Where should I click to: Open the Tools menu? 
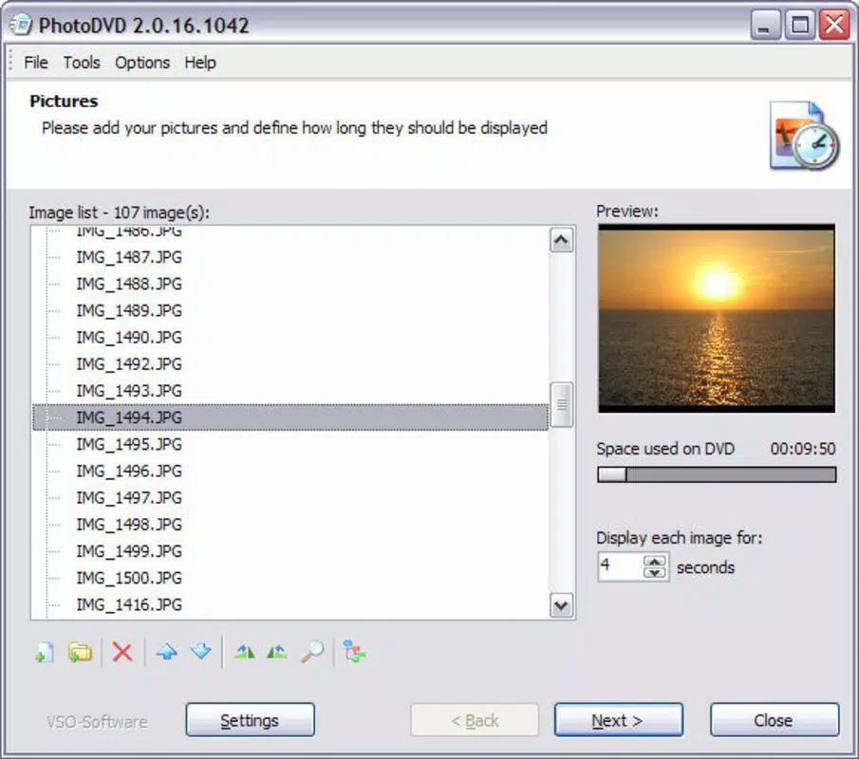[82, 63]
